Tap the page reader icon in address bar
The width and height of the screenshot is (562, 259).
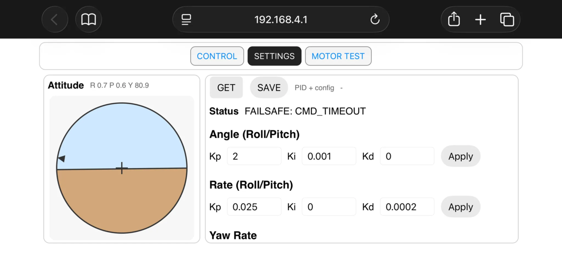[x=186, y=20]
